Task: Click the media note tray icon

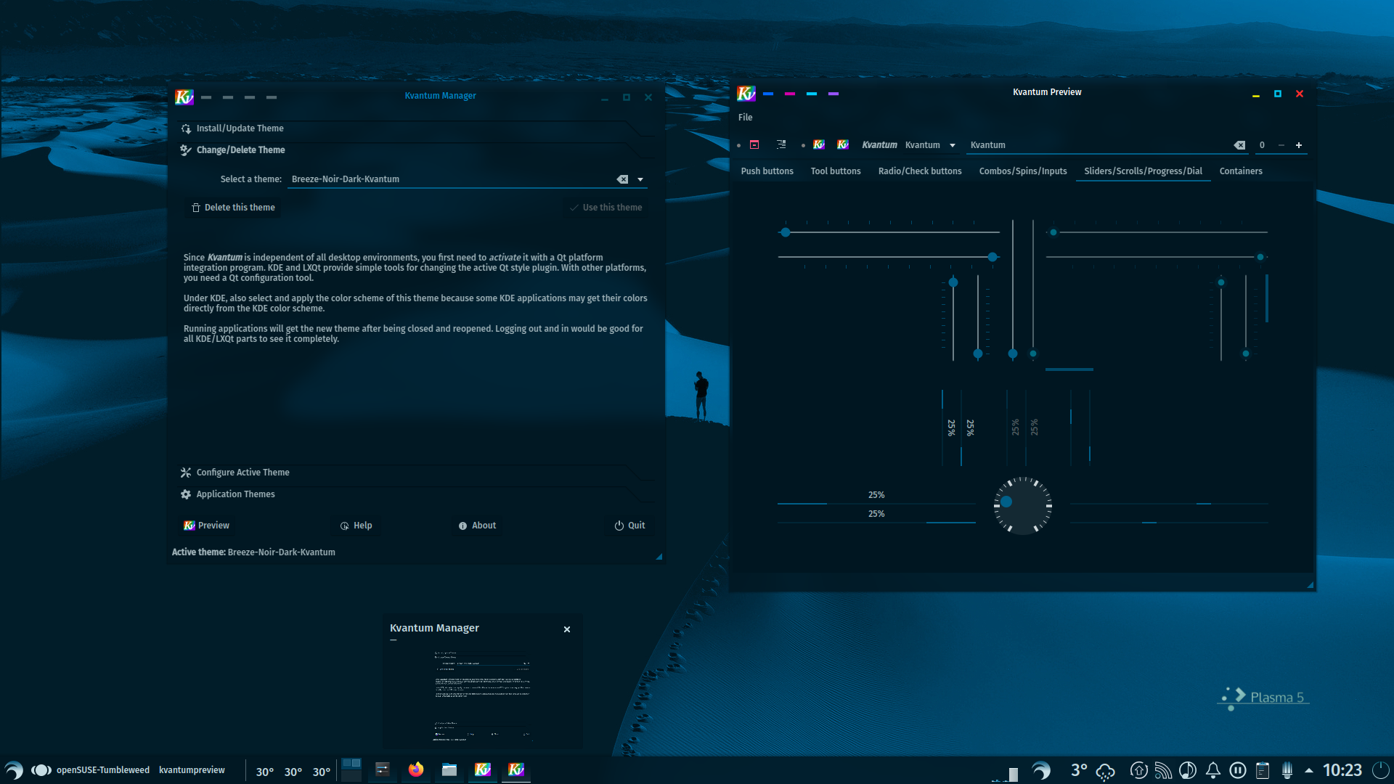Action: [x=1188, y=770]
